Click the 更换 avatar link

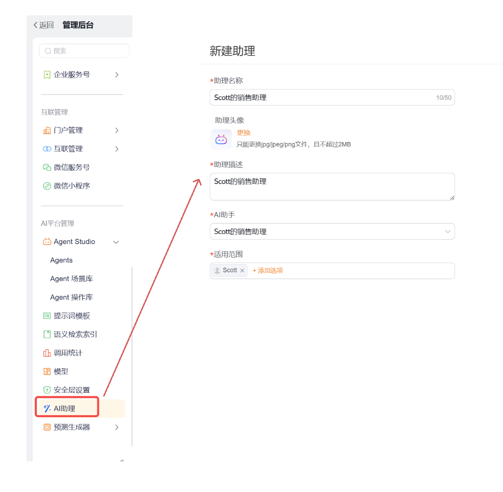[244, 133]
